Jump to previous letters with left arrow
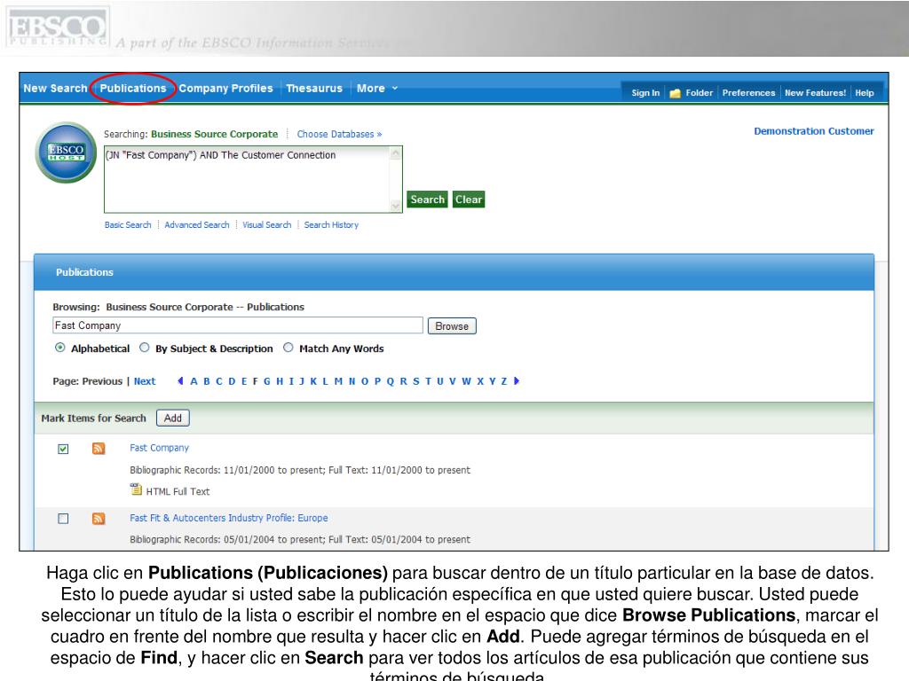The width and height of the screenshot is (909, 681). (x=181, y=381)
